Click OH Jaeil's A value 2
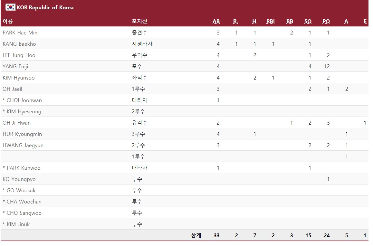The width and height of the screenshot is (373, 246). (x=347, y=89)
